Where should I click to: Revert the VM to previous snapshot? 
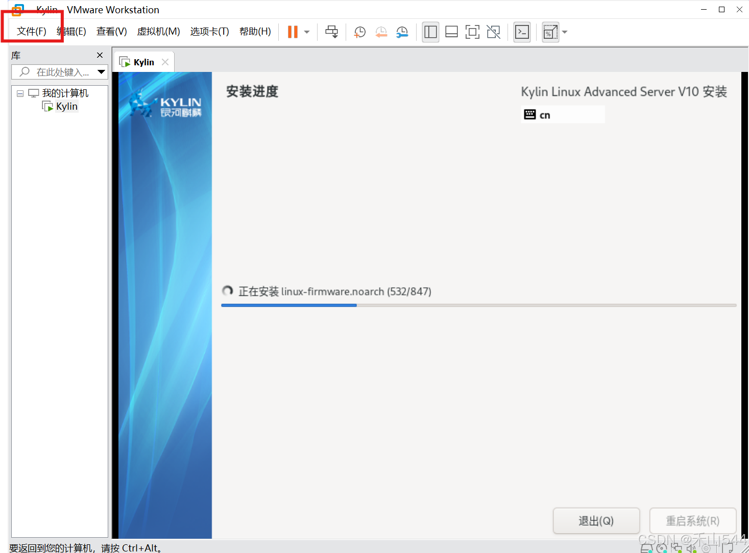[381, 32]
